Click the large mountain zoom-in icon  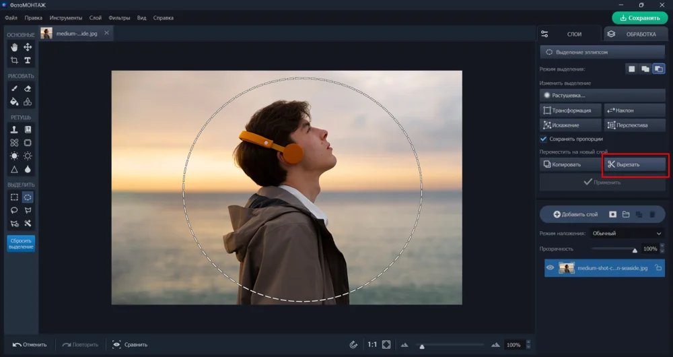coord(496,345)
